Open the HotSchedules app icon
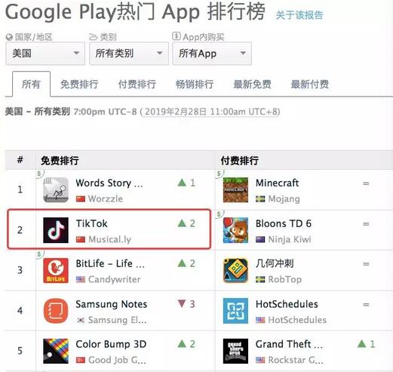393x372 pixels. point(235,311)
